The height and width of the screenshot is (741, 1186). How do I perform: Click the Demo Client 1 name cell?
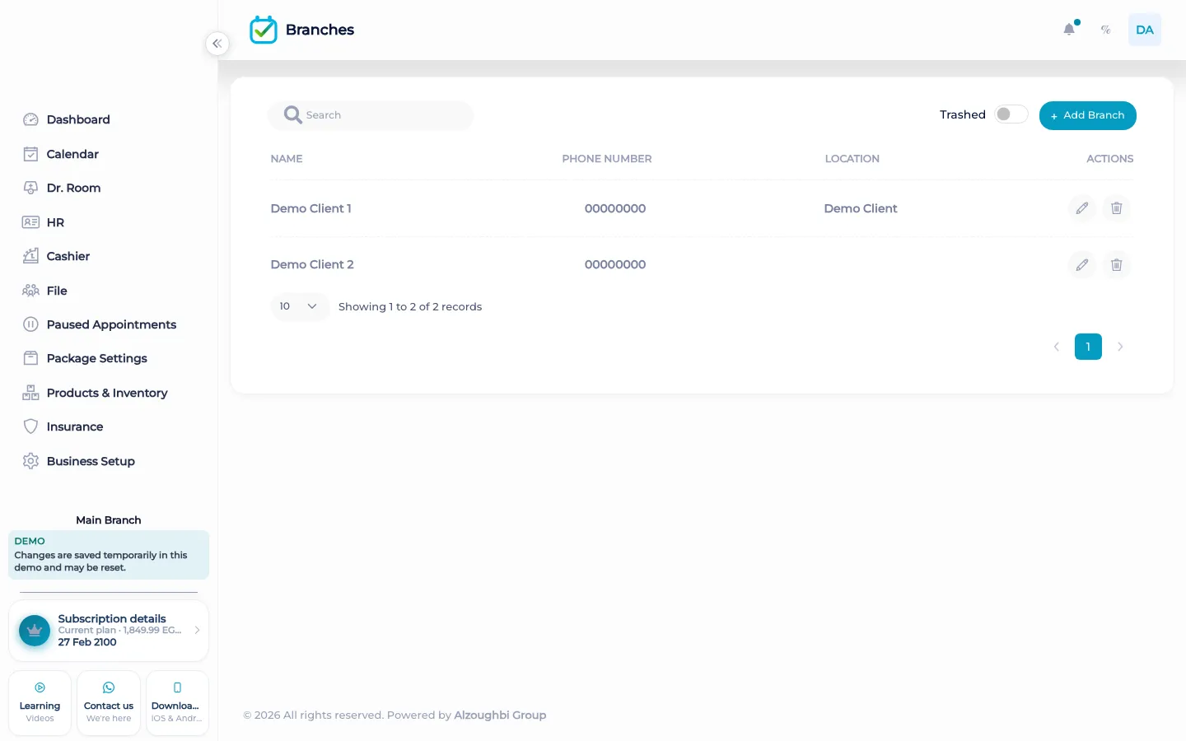(x=311, y=208)
